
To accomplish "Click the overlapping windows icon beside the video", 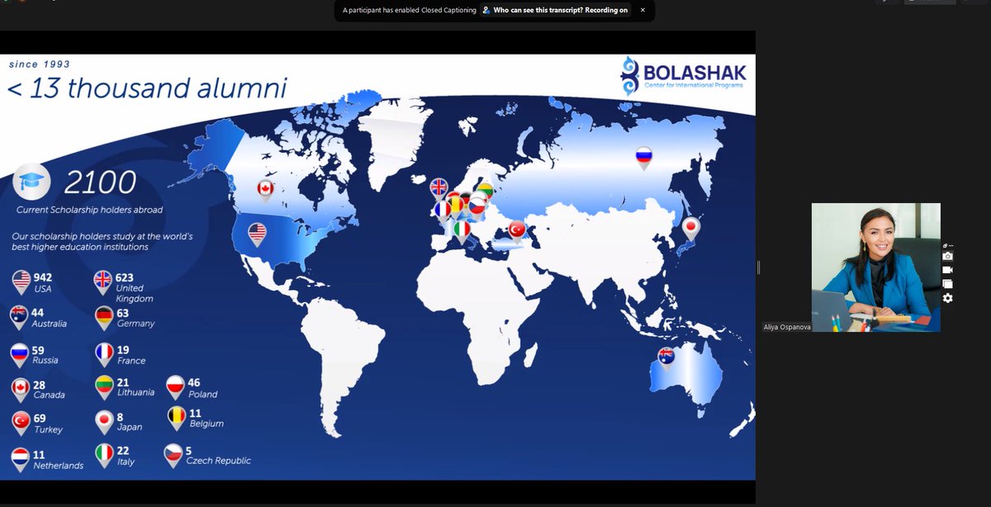I will click(947, 283).
